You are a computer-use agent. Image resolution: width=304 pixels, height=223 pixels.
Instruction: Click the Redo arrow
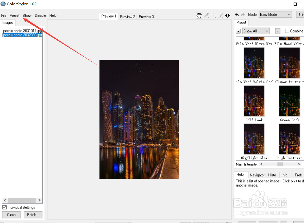tap(243, 14)
